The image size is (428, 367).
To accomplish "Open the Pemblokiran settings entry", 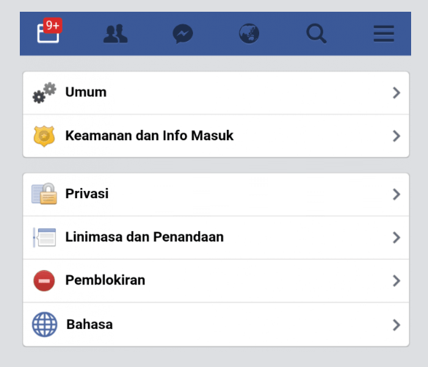I will coord(216,281).
